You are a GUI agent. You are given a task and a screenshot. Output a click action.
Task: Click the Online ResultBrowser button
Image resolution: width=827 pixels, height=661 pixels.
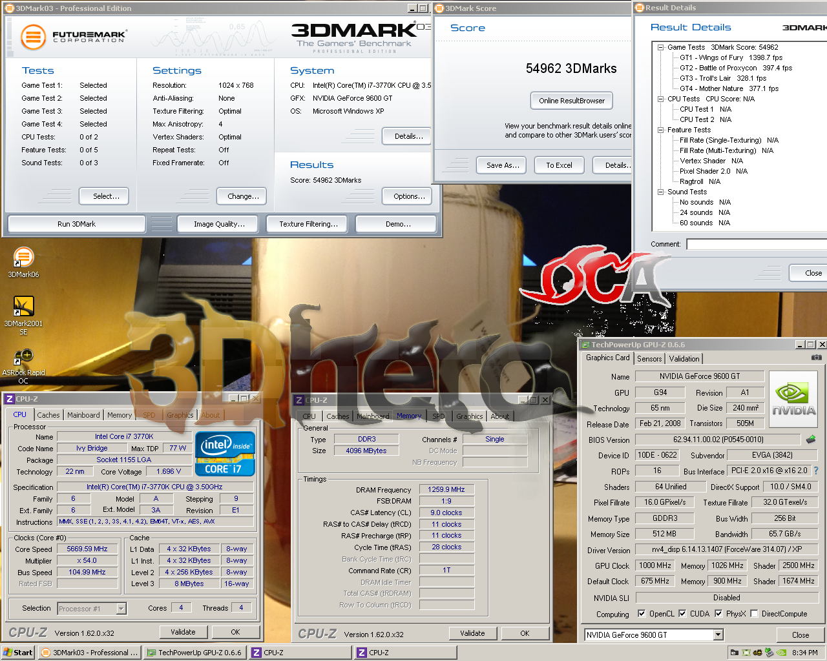pyautogui.click(x=572, y=101)
